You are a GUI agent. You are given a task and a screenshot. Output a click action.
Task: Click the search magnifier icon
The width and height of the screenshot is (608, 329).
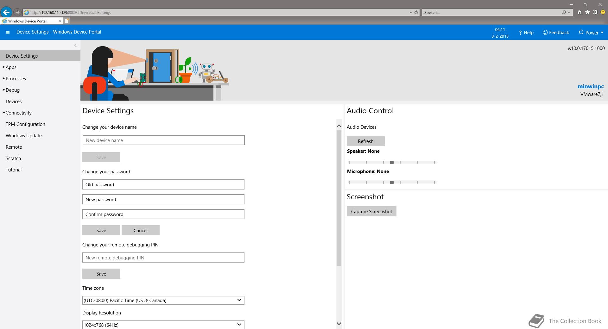(564, 13)
